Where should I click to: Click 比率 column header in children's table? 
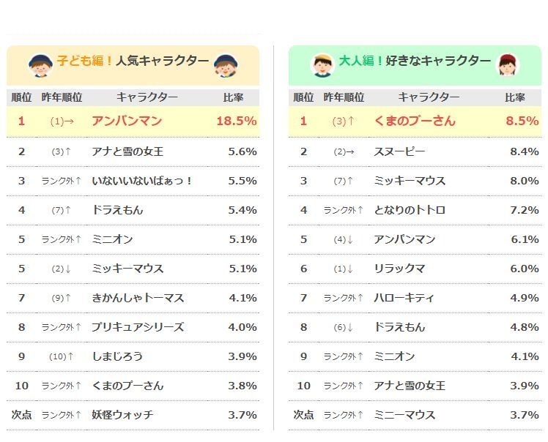(x=233, y=97)
